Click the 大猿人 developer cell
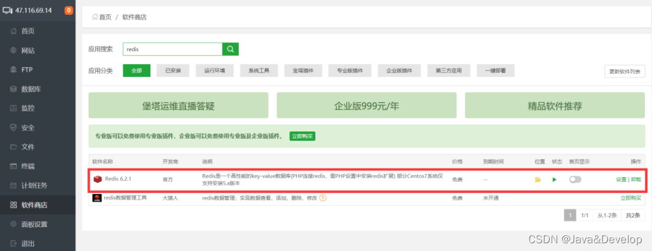The height and width of the screenshot is (251, 652). pos(170,198)
